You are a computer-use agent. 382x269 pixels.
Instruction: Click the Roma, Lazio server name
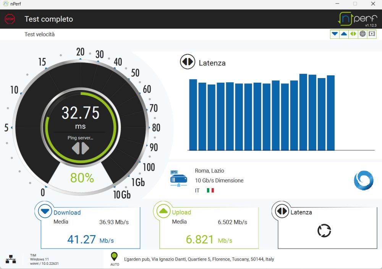(209, 171)
